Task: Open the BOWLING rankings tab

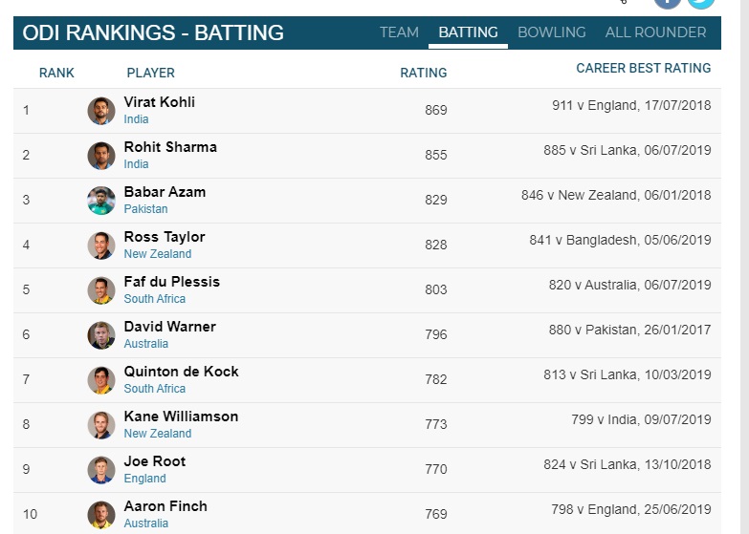Action: point(552,32)
